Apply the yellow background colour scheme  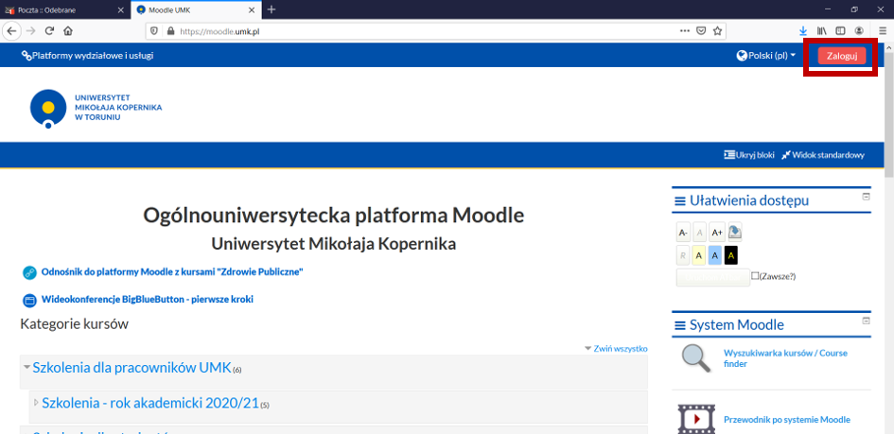click(x=699, y=255)
